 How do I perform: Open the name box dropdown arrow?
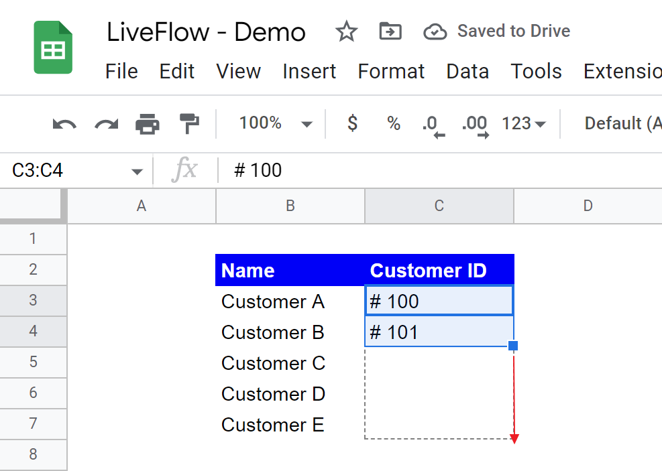(137, 172)
